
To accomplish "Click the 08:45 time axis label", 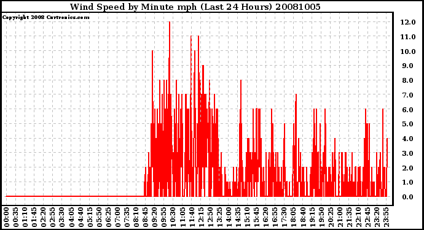I will tap(145, 217).
